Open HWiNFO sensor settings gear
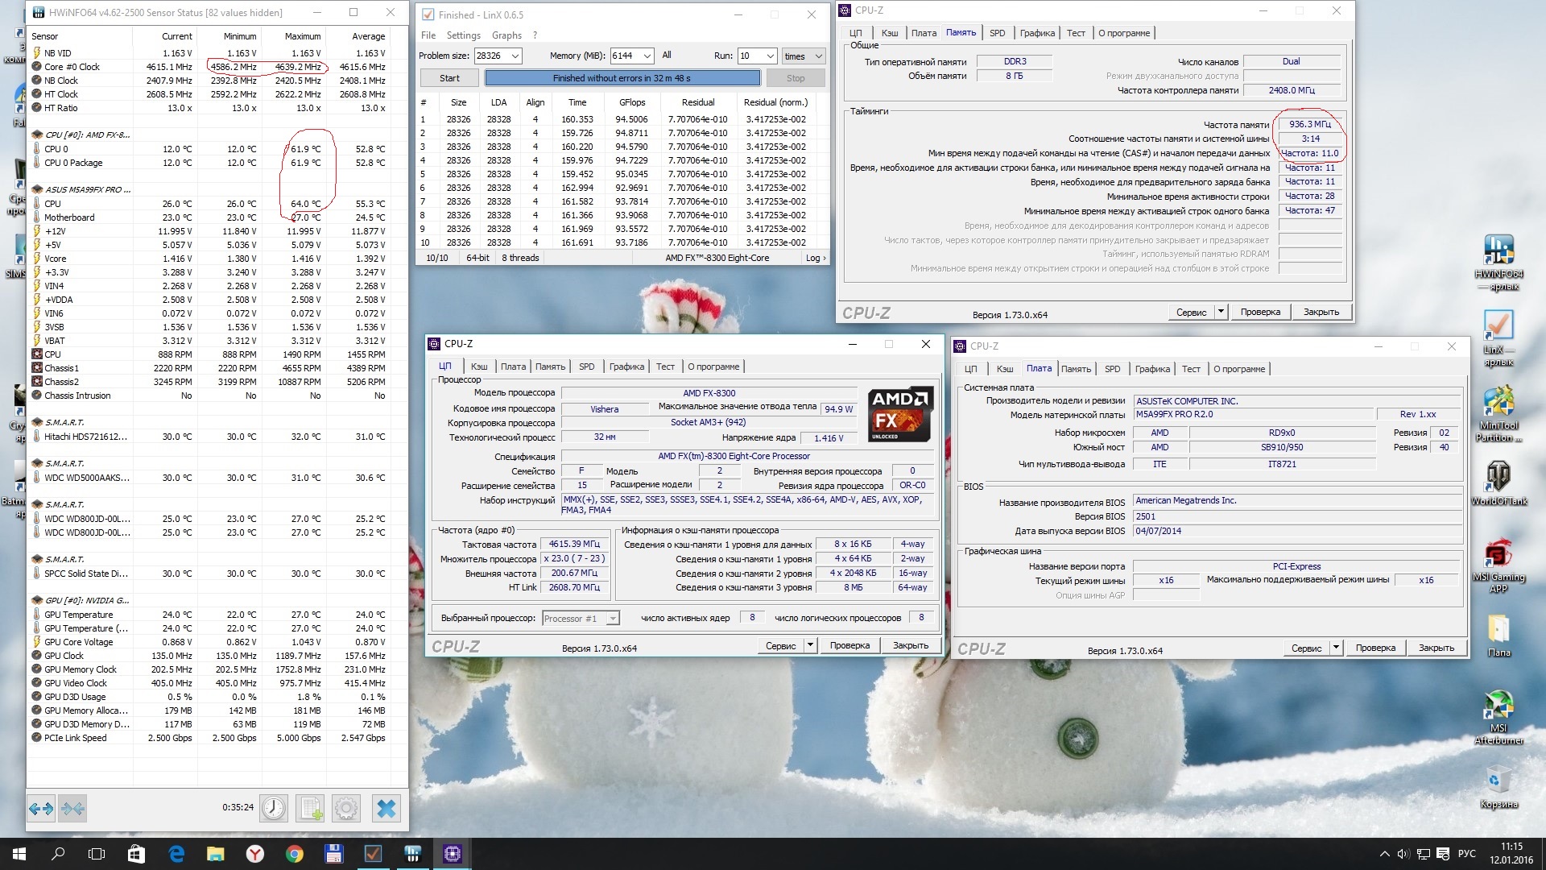 (346, 808)
